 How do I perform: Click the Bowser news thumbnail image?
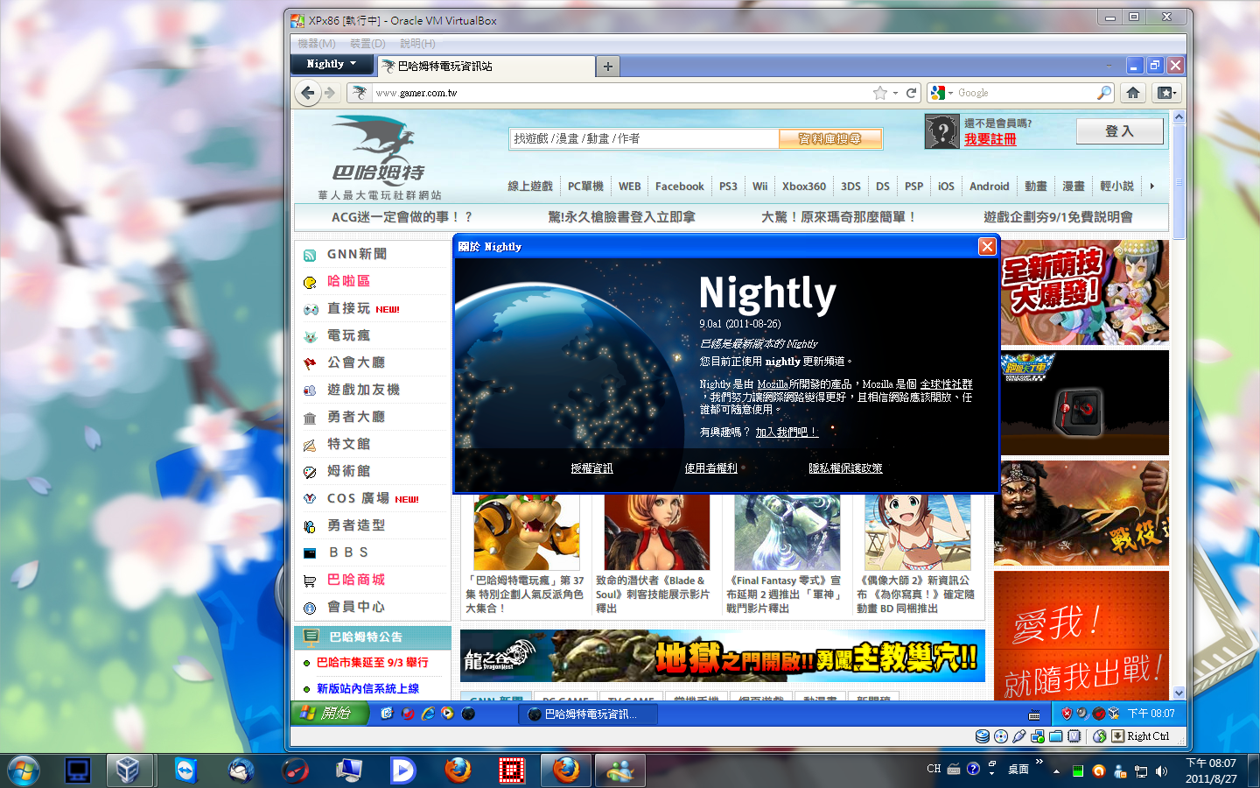coord(527,531)
